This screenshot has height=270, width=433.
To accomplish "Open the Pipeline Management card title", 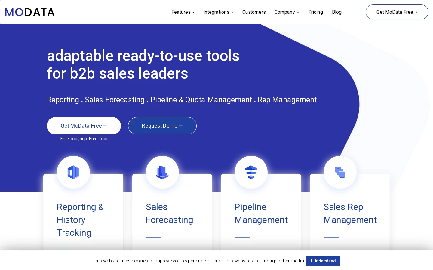I will coord(261,213).
